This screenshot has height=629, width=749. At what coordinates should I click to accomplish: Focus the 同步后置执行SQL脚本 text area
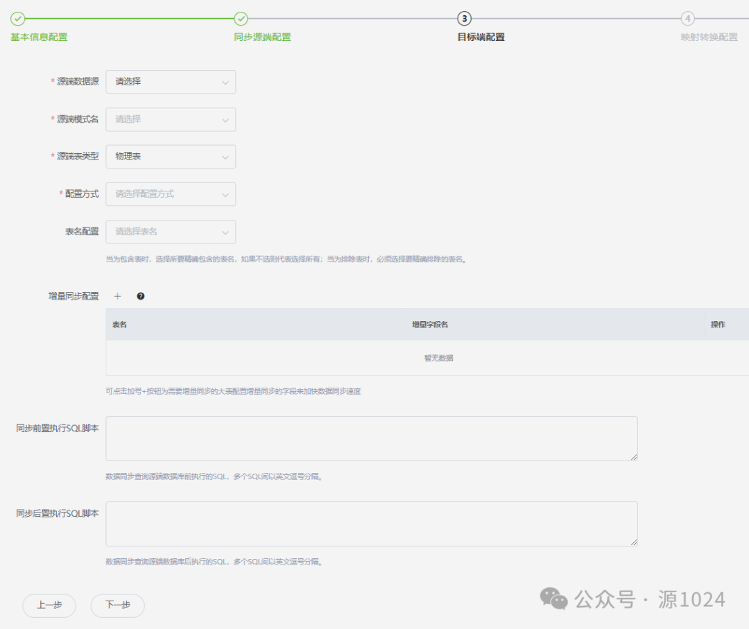[371, 524]
